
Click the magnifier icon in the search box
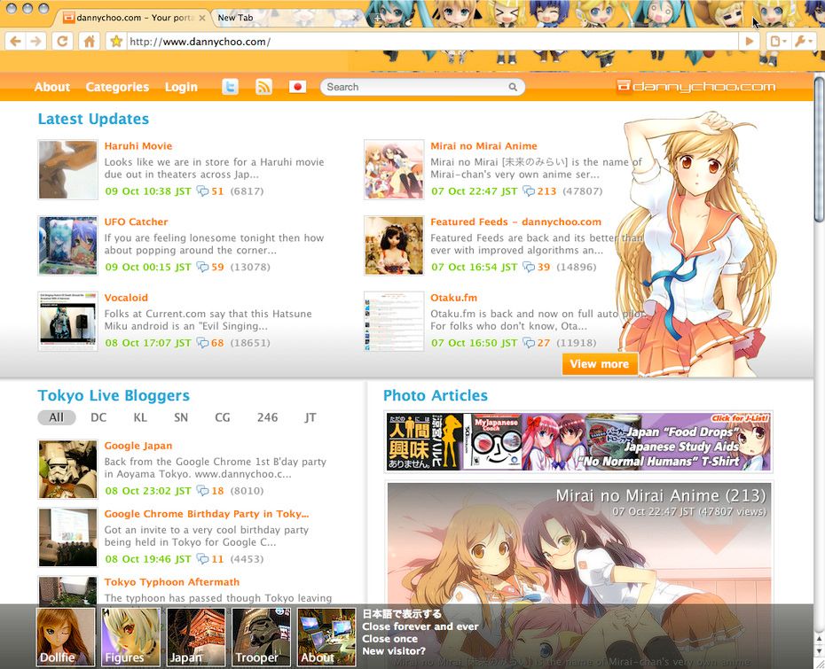513,87
